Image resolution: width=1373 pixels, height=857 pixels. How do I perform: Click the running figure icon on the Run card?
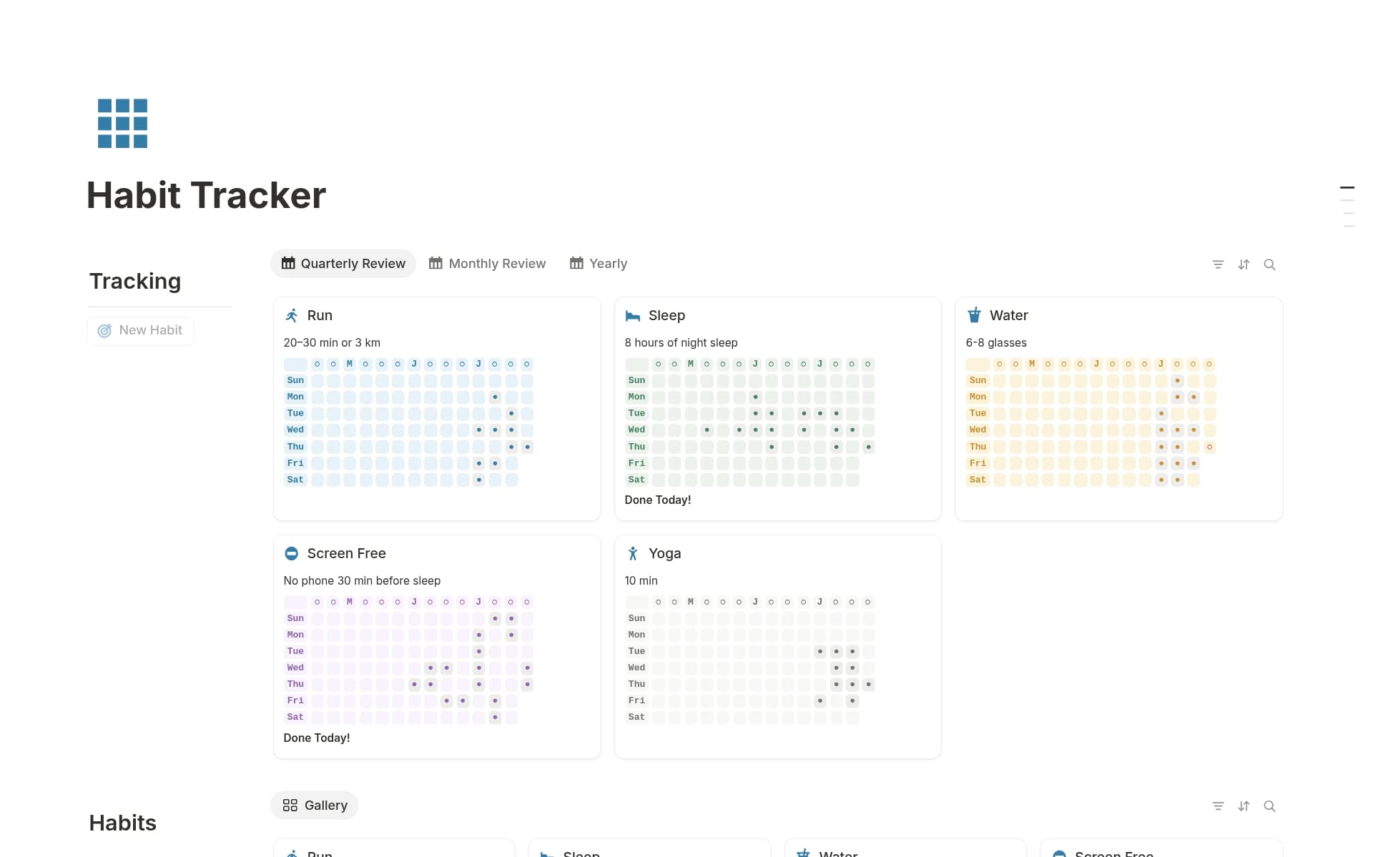(x=292, y=314)
